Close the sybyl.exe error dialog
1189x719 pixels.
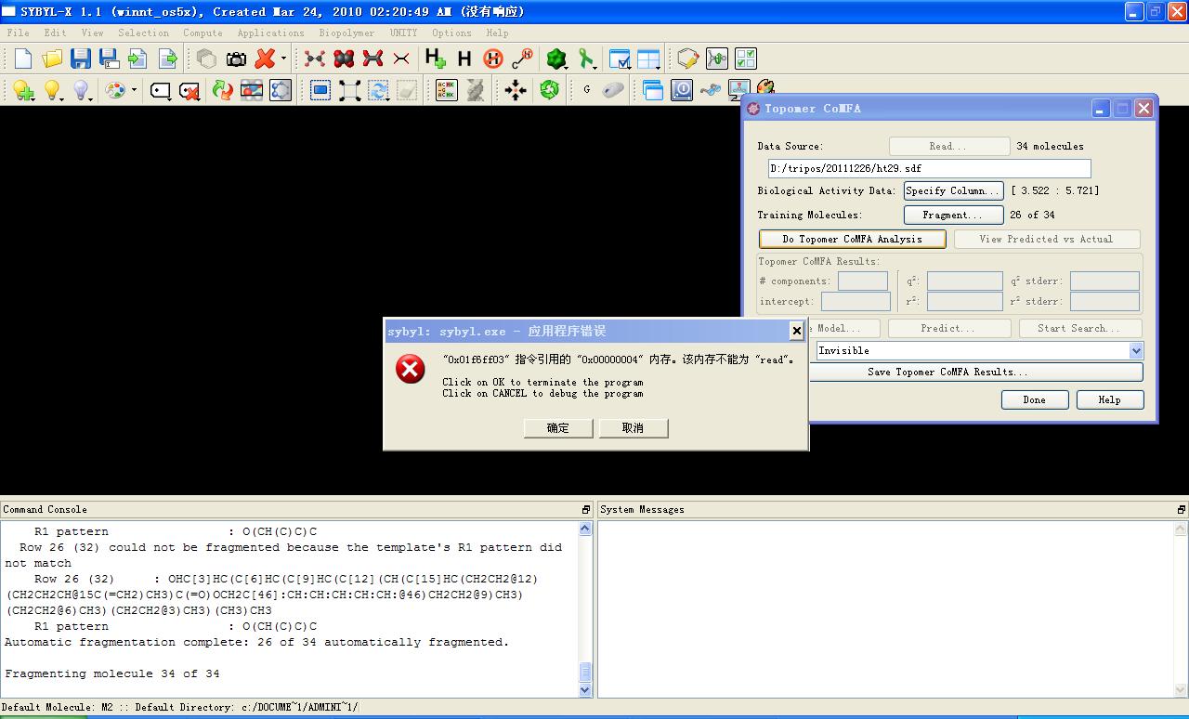point(796,331)
